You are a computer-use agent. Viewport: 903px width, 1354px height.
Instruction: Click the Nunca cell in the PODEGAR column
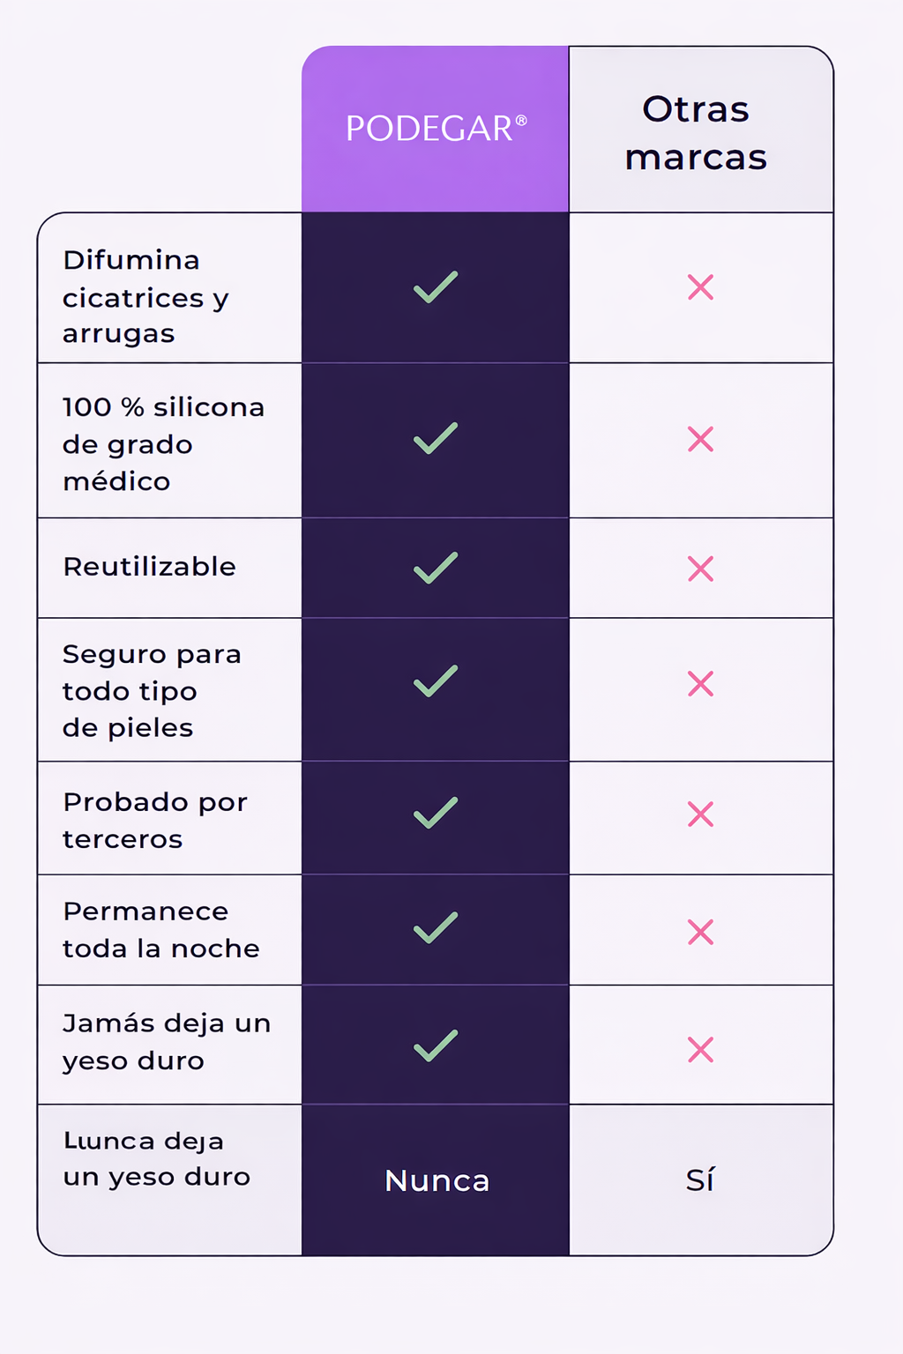point(437,1180)
